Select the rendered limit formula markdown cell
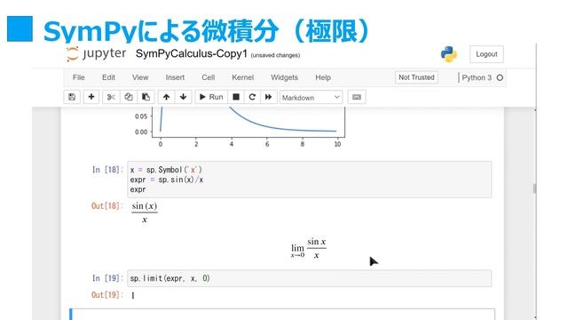Screen dimensions: 568x320 [309, 248]
